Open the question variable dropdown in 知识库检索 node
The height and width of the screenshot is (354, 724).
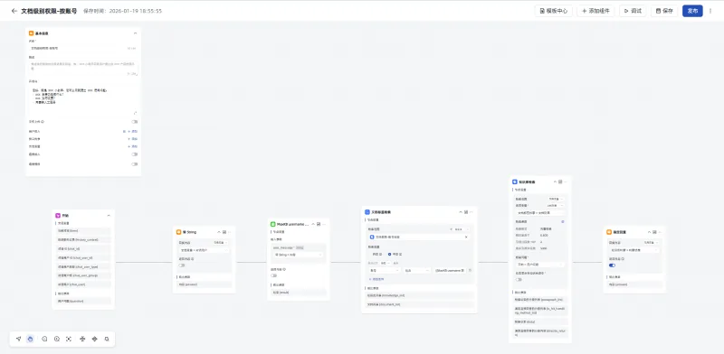point(539,265)
